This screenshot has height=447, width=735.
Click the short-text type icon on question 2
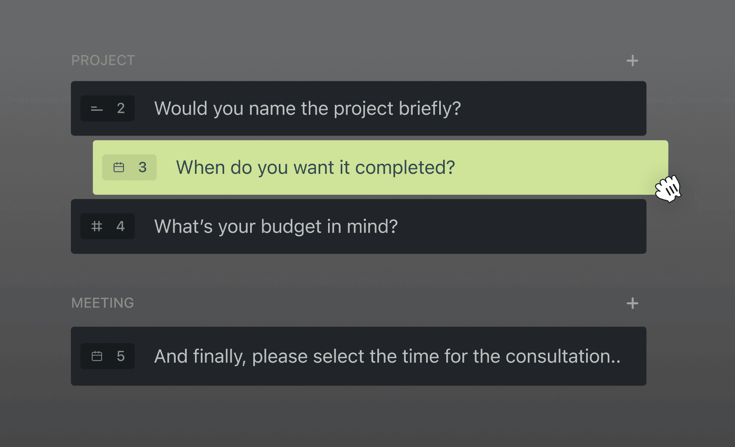coord(97,108)
